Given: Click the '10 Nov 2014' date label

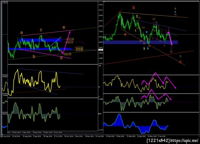Looking at the screenshot, I should pyautogui.click(x=69, y=136).
